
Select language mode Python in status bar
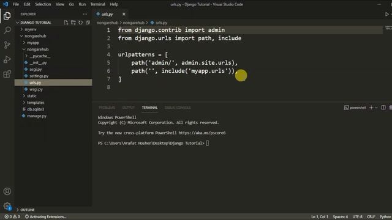coord(385,217)
